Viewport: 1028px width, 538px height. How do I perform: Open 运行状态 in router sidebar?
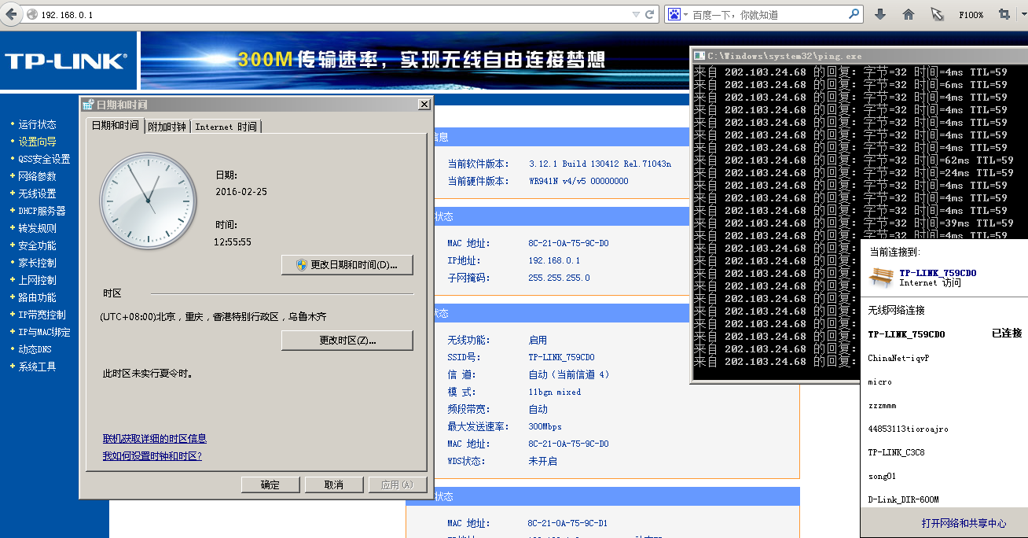click(x=38, y=124)
